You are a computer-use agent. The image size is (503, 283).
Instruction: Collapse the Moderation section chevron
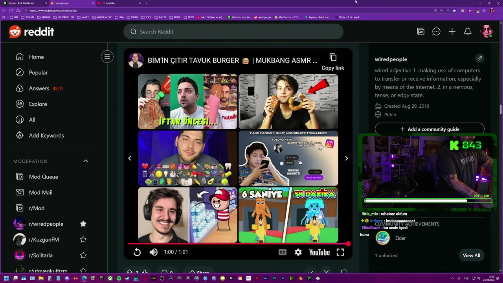click(86, 161)
